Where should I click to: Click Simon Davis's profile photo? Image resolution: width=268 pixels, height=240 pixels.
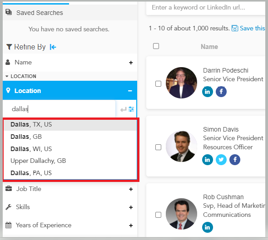point(181,147)
